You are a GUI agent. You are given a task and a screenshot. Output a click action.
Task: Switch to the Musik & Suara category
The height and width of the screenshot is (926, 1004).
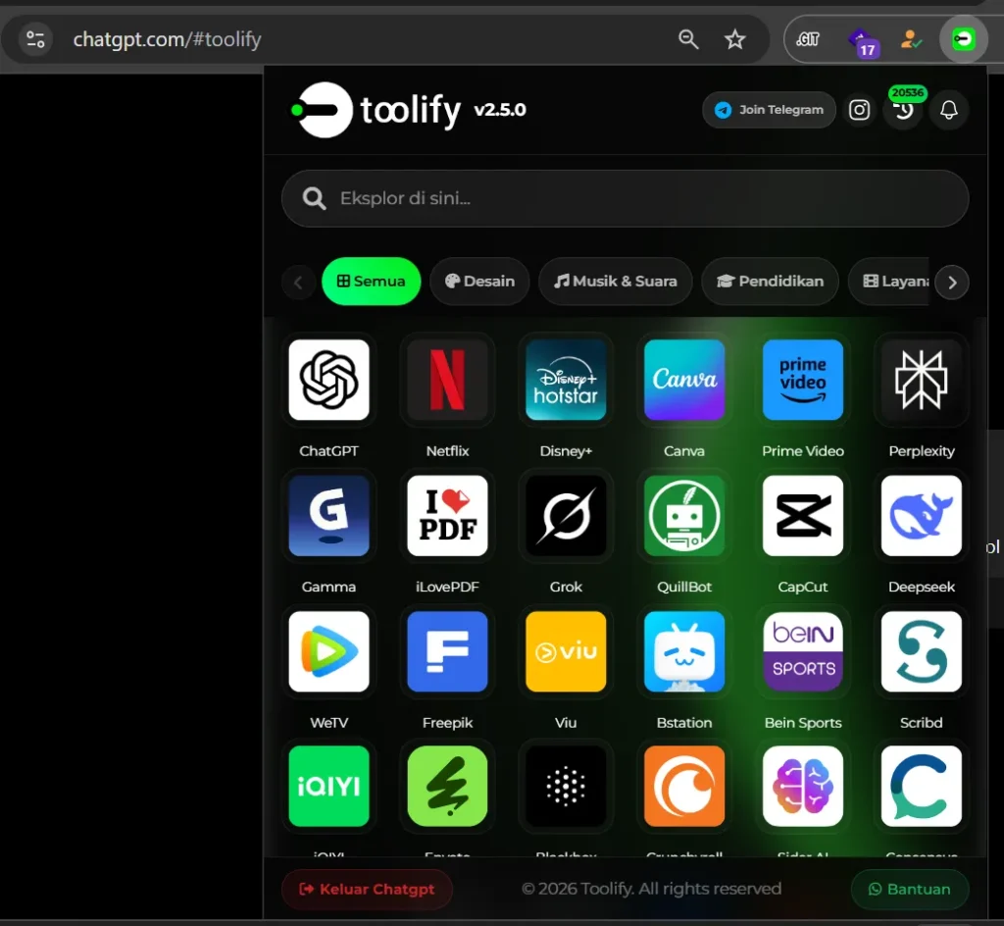click(616, 282)
